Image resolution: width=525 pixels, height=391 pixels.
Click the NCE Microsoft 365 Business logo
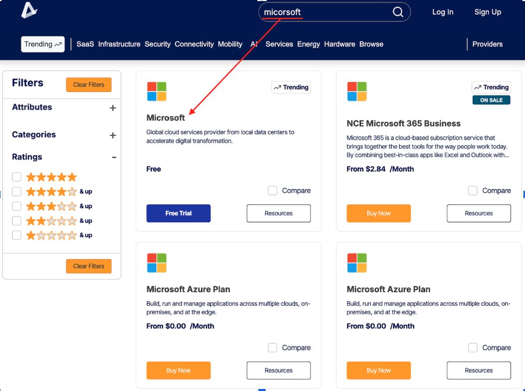[x=357, y=91]
